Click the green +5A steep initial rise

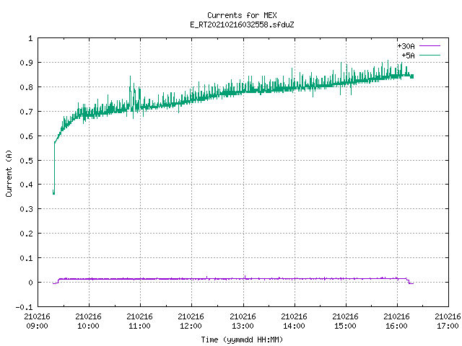click(55, 168)
